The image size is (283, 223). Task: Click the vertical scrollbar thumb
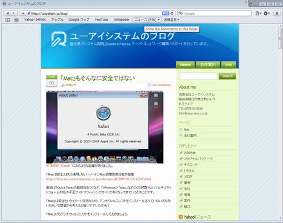(280, 38)
